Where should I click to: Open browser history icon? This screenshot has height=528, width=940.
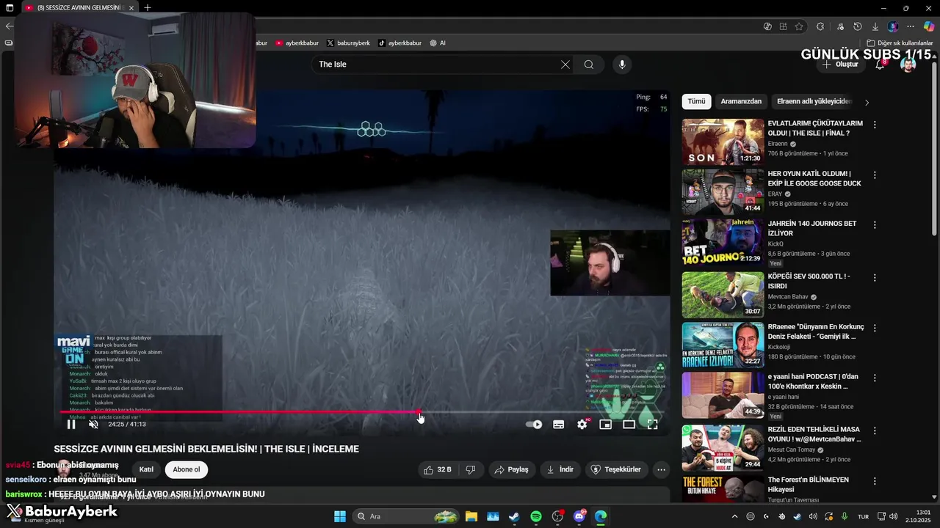(858, 26)
